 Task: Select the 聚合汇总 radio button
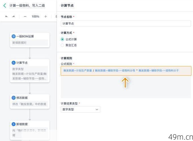pyautogui.click(x=62, y=45)
